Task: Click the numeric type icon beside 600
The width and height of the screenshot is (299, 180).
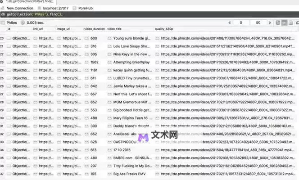Action: (86, 38)
